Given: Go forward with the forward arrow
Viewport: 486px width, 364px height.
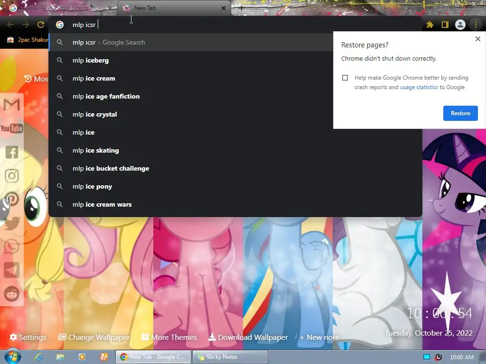Looking at the screenshot, I should pyautogui.click(x=26, y=25).
